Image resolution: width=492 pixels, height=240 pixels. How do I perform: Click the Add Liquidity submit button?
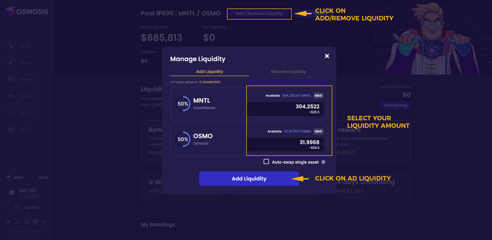click(249, 179)
